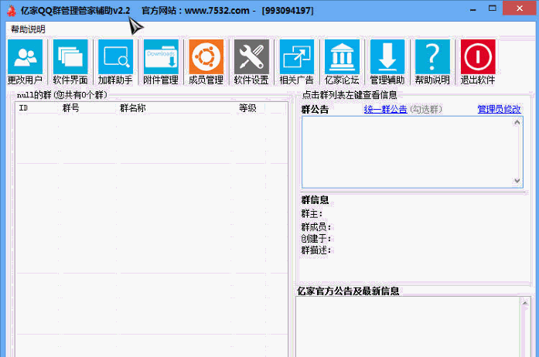Click the 统一群公告 link
Image resolution: width=539 pixels, height=357 pixels.
pos(385,109)
